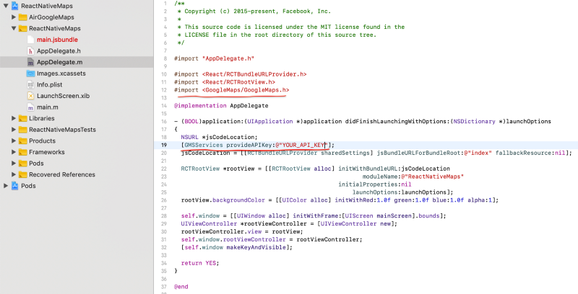Expand the Recovered References group

[x=14, y=174]
